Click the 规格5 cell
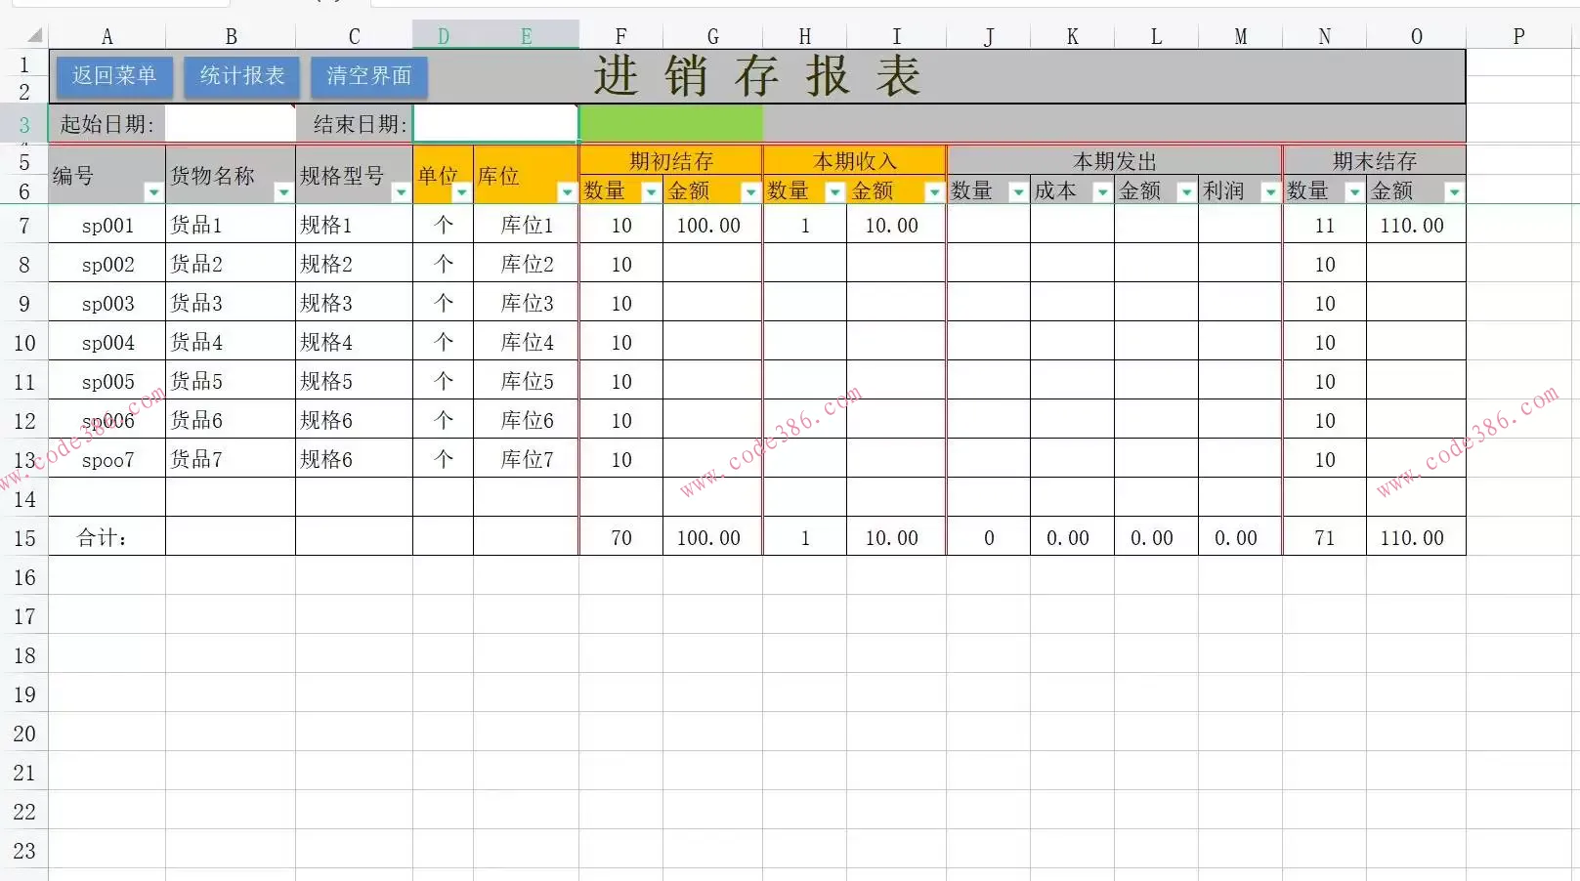The image size is (1580, 881). 355,382
